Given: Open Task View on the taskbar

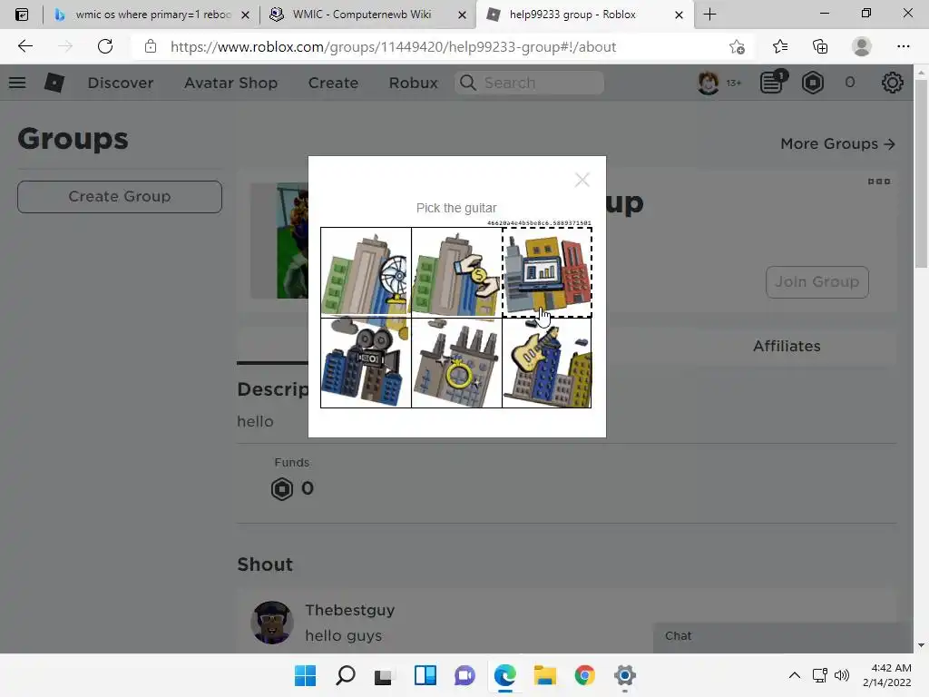Looking at the screenshot, I should pyautogui.click(x=384, y=675).
